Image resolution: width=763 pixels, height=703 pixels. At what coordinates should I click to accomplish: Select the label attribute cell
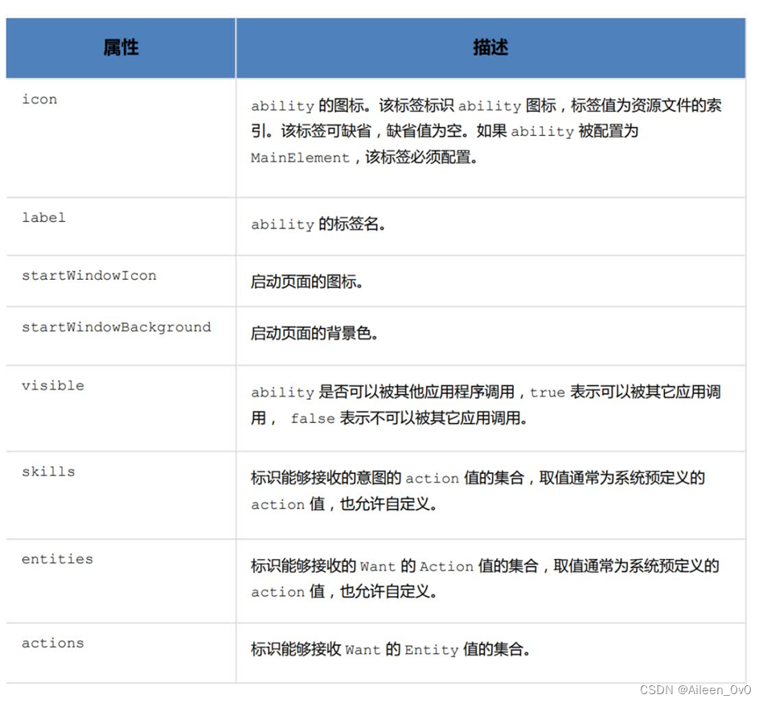pos(121,226)
